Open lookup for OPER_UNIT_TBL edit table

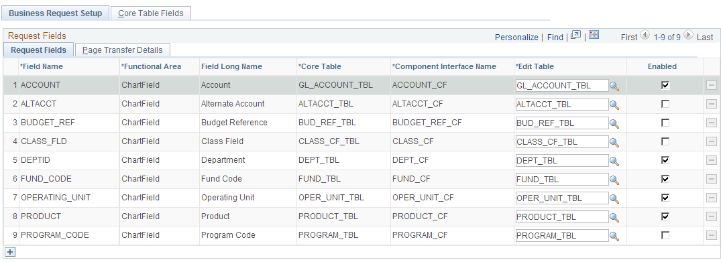click(614, 198)
